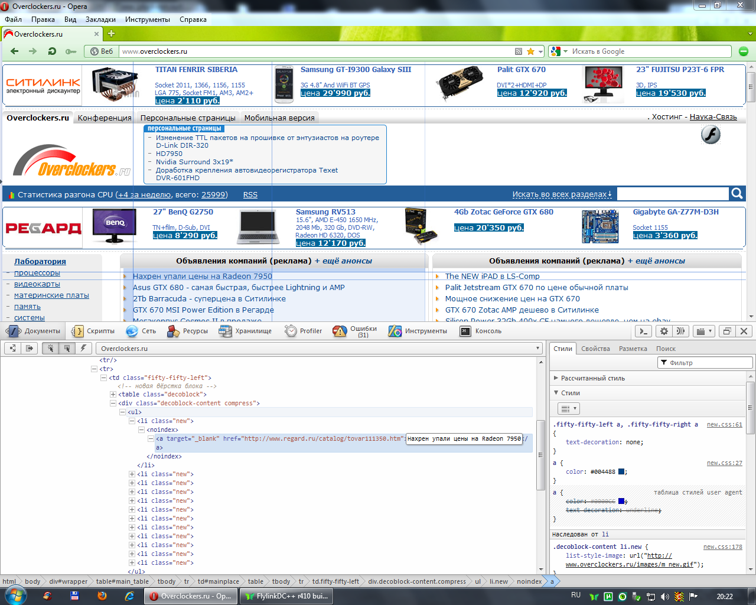Open the Файл menu

(x=13, y=19)
